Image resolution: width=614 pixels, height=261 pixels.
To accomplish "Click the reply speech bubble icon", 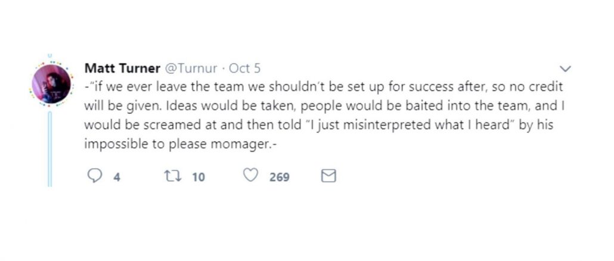I will 94,176.
